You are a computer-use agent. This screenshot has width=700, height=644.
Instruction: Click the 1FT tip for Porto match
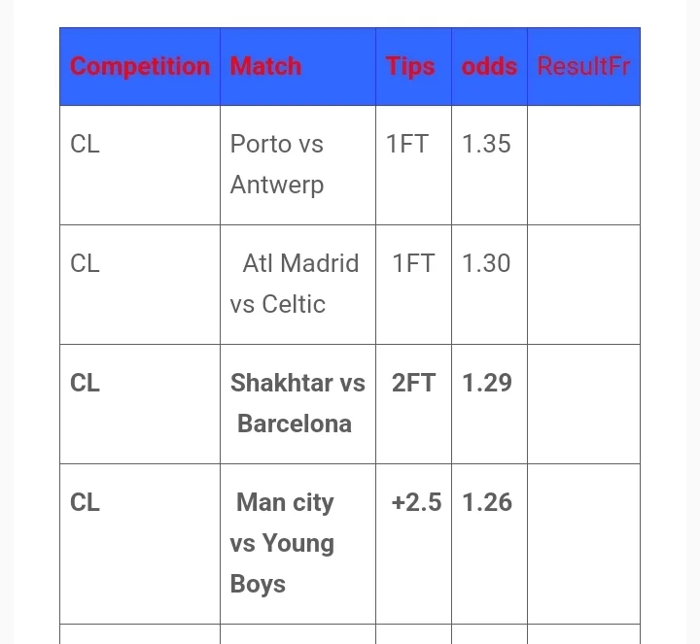click(x=407, y=144)
